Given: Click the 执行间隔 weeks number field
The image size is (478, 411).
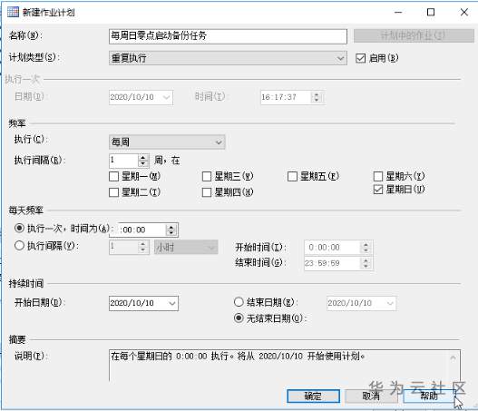Looking at the screenshot, I should click(x=123, y=161).
